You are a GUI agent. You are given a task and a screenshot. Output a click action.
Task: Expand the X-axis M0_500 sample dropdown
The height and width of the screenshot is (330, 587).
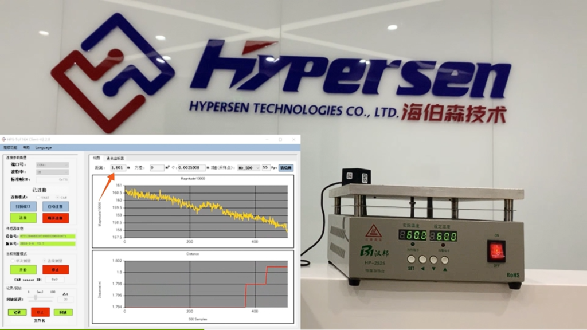pos(249,168)
